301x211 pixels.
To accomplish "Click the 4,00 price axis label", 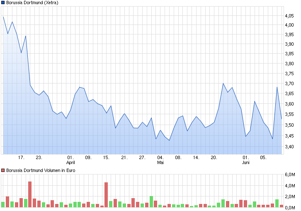I will 289,25.
